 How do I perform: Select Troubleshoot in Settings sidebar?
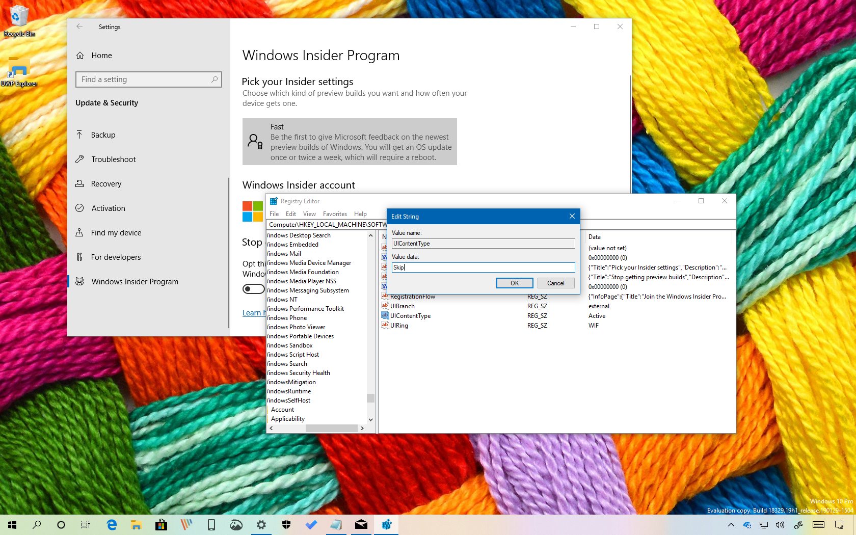click(113, 159)
